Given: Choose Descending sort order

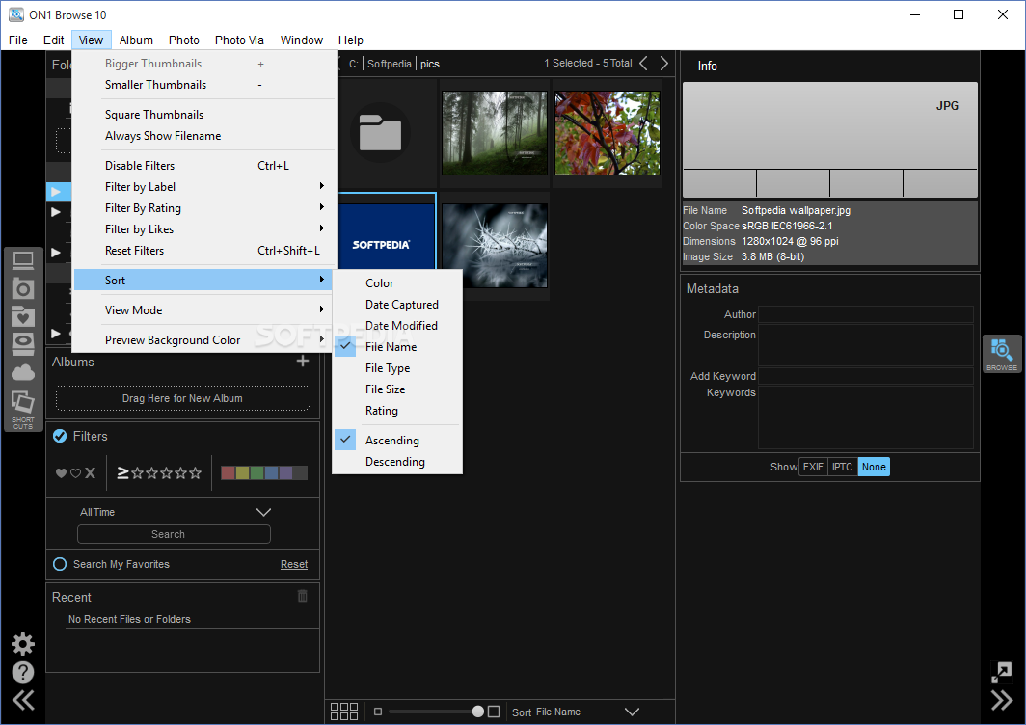Looking at the screenshot, I should click(x=397, y=461).
